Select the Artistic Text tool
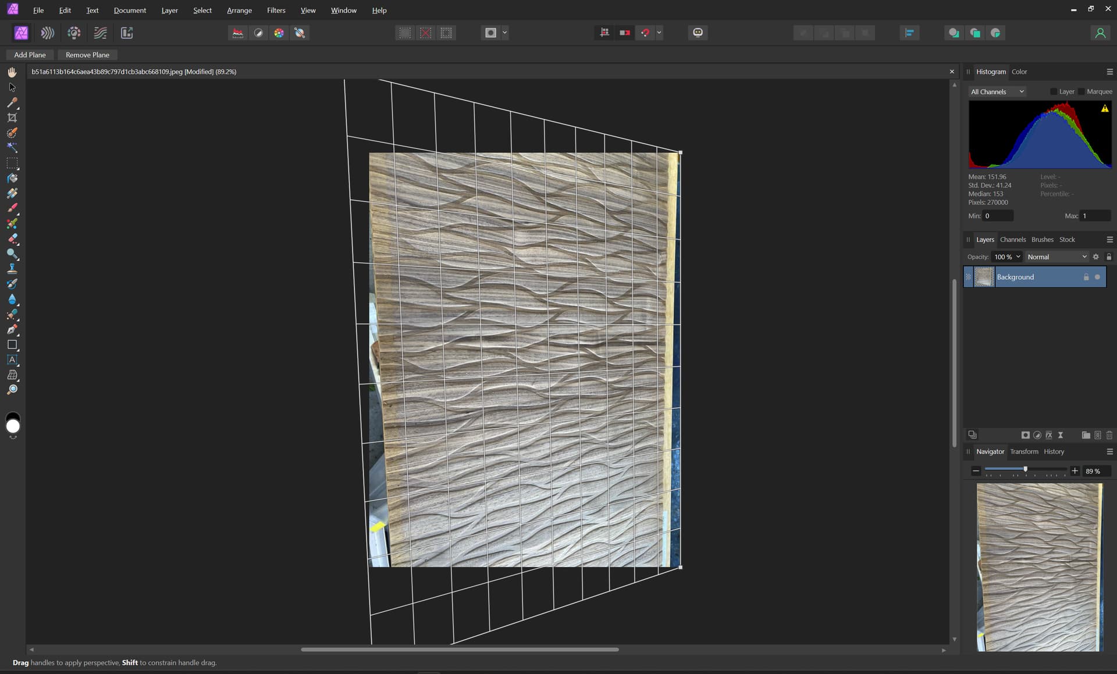Screen dimensions: 1117x674 pyautogui.click(x=12, y=360)
